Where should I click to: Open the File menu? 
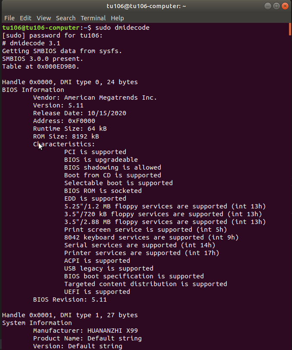(9, 18)
